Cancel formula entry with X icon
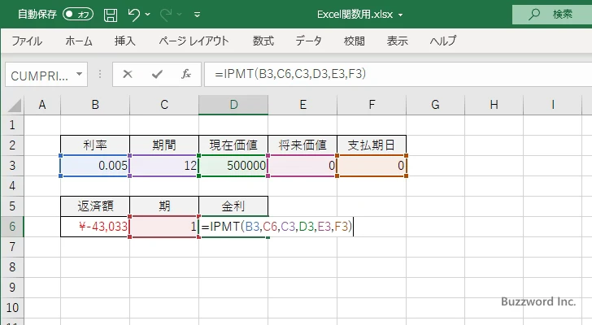This screenshot has width=592, height=325. click(x=127, y=74)
